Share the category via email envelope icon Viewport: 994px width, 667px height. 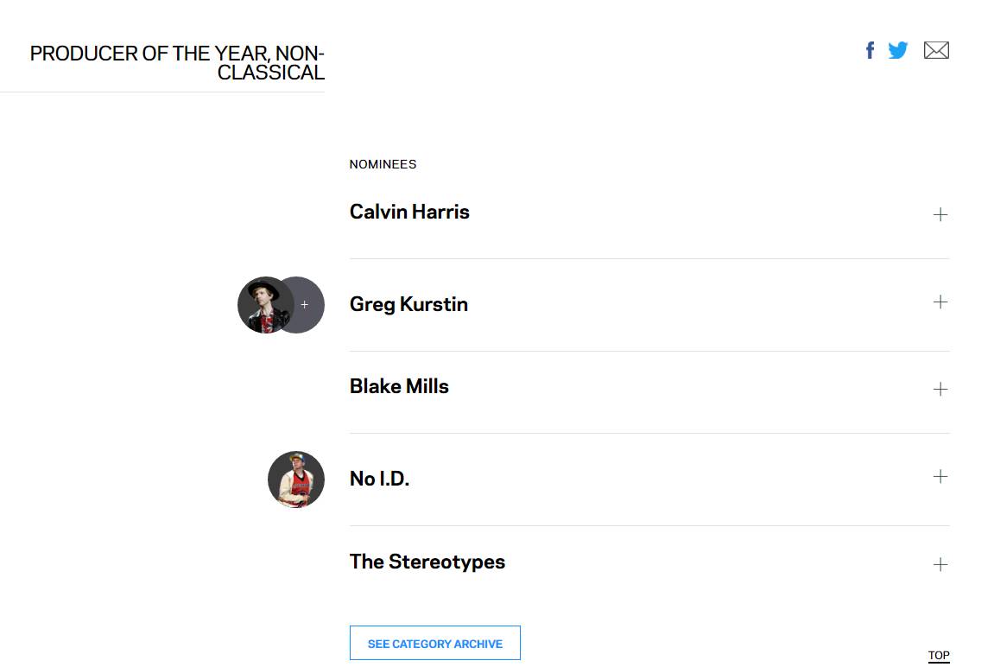(936, 50)
